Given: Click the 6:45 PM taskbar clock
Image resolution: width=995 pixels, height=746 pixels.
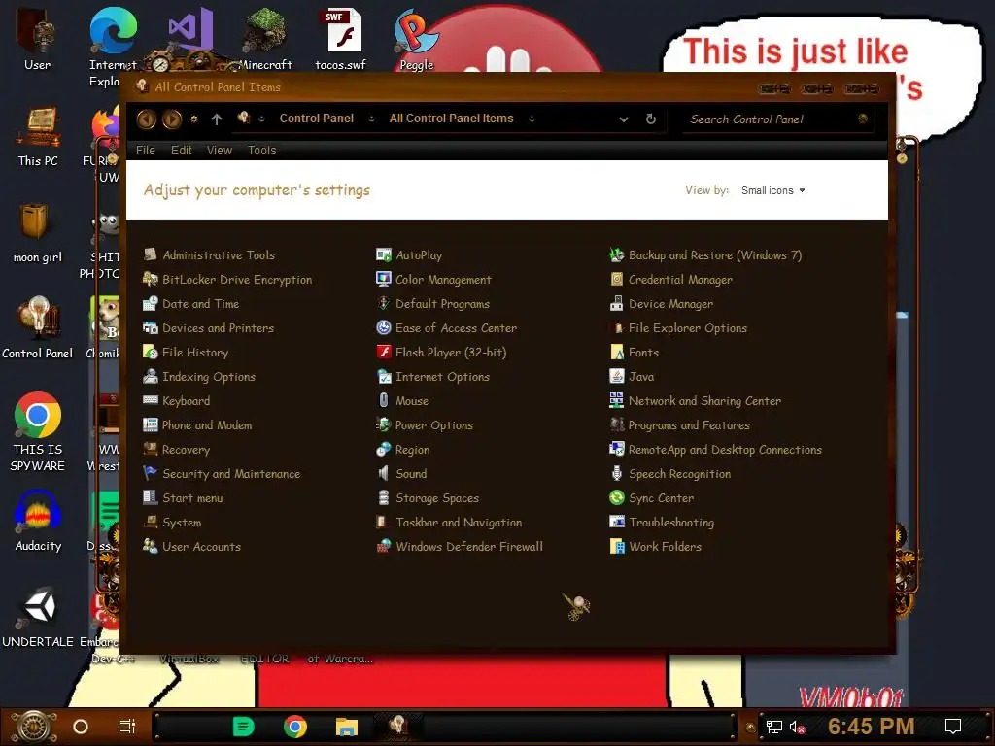Looking at the screenshot, I should pos(871,727).
